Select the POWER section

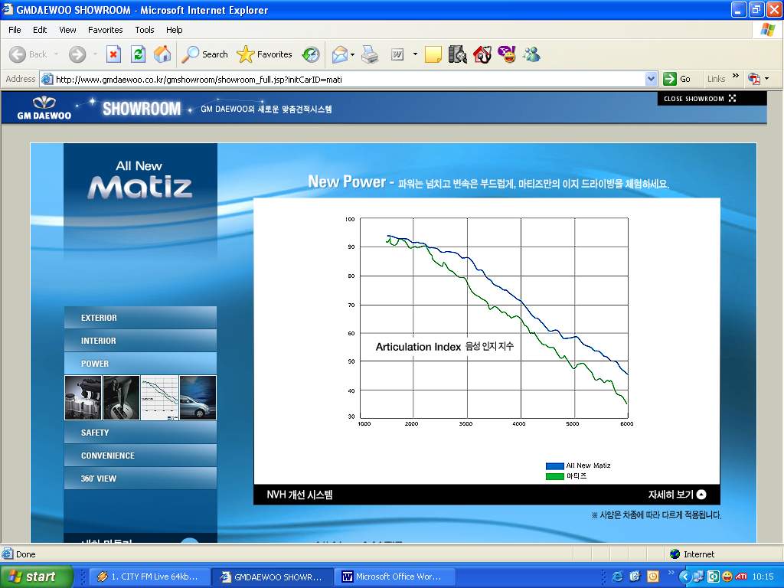(x=141, y=364)
